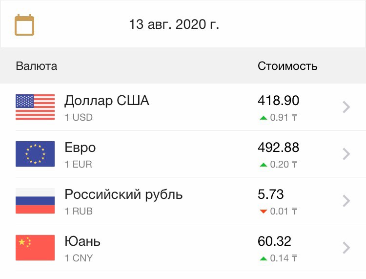Click the red down arrow next to 0.01
The image size is (366, 279).
pyautogui.click(x=264, y=212)
